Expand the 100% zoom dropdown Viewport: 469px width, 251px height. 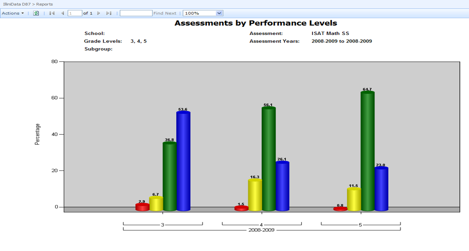click(x=219, y=13)
